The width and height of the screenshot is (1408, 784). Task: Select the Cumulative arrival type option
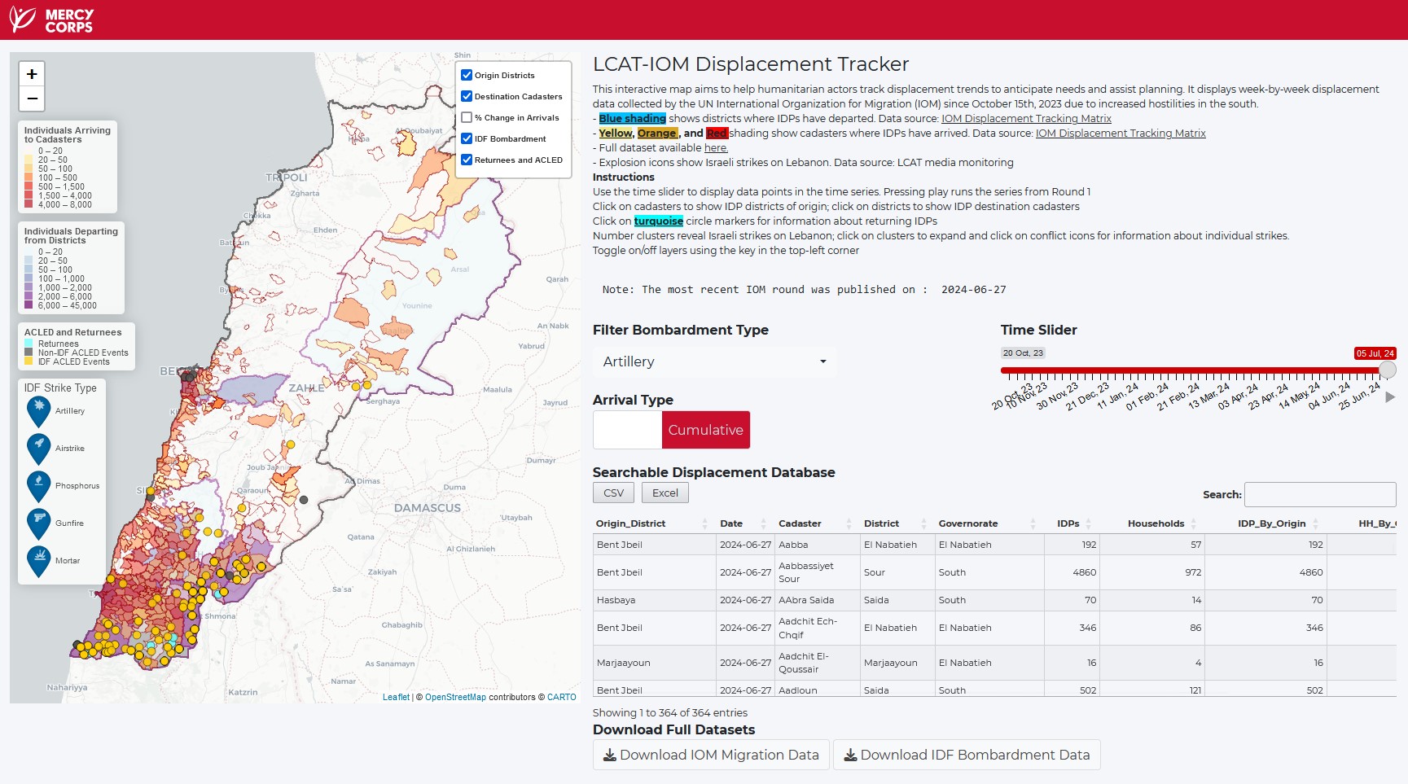click(705, 430)
